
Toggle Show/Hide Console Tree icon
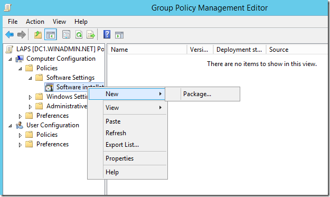51,34
